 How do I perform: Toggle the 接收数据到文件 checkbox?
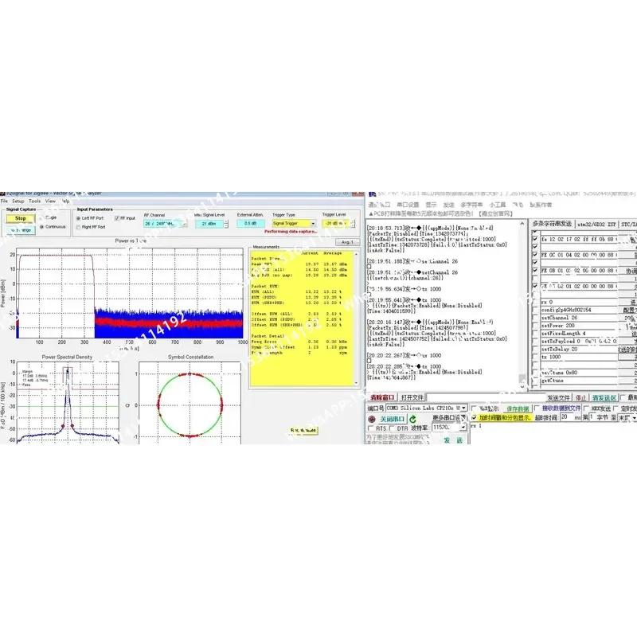537,408
